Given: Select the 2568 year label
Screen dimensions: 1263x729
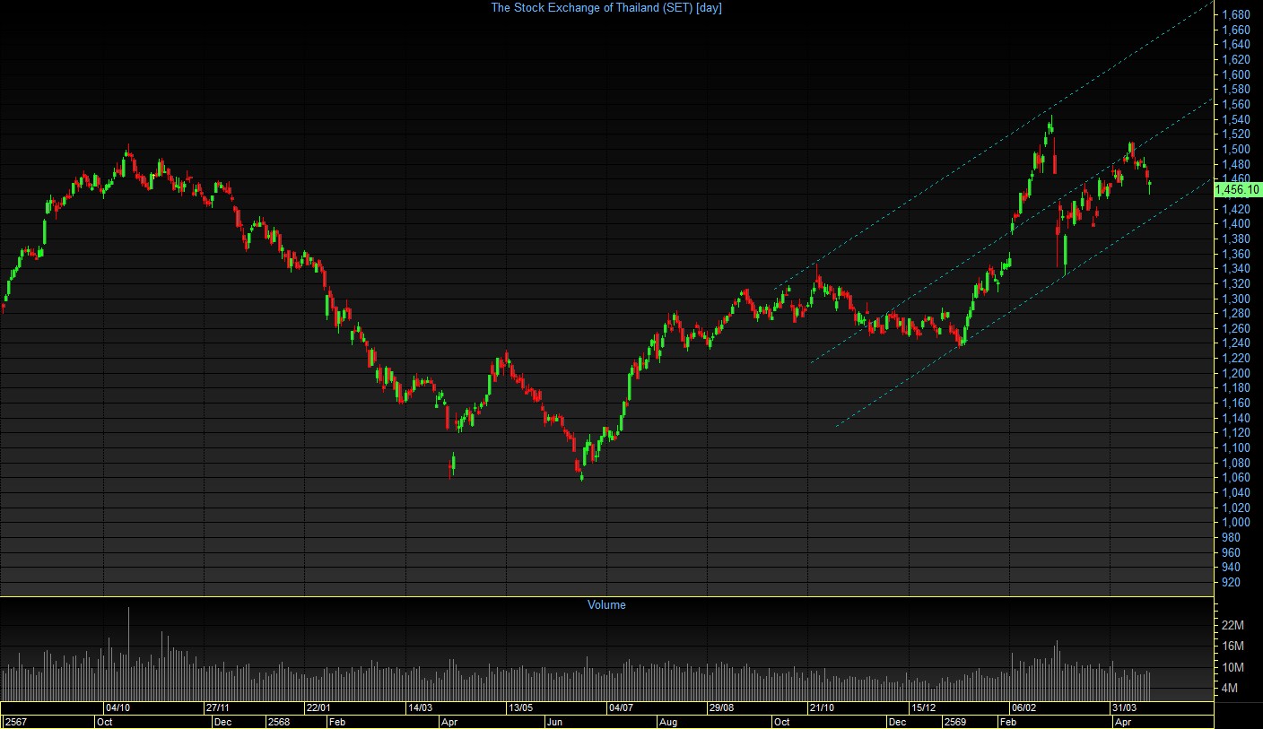Looking at the screenshot, I should [279, 722].
